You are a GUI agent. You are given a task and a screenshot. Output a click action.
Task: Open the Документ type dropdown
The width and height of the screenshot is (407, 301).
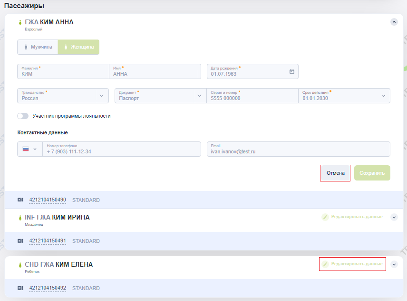[x=161, y=96]
